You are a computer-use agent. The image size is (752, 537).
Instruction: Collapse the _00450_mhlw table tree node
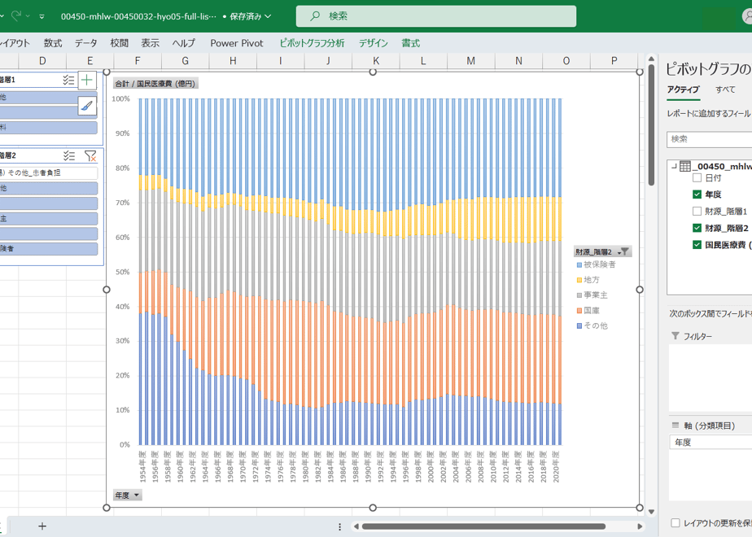[x=674, y=166]
